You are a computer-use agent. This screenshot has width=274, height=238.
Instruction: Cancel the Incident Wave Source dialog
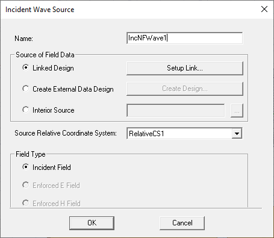182,223
